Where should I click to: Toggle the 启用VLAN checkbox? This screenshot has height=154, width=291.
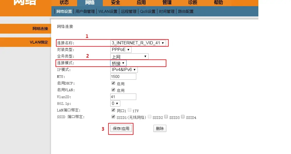point(113,90)
